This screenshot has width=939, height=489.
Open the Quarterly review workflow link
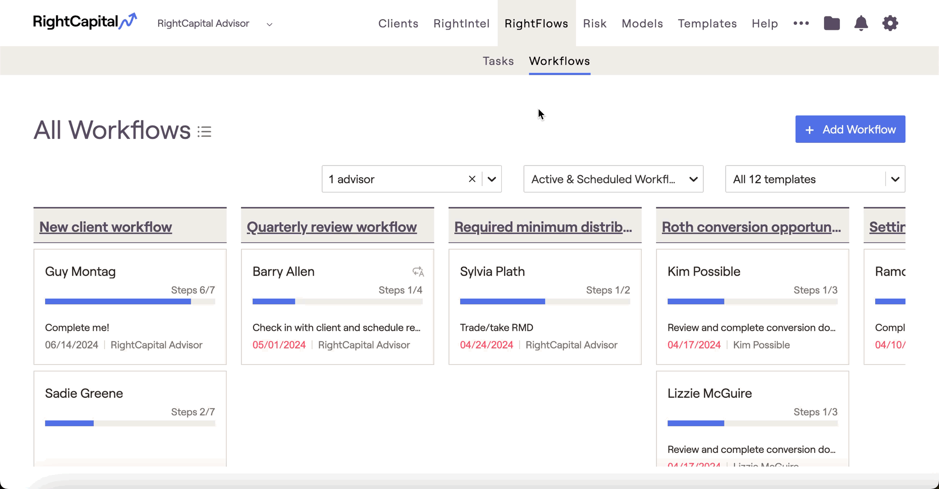point(331,227)
